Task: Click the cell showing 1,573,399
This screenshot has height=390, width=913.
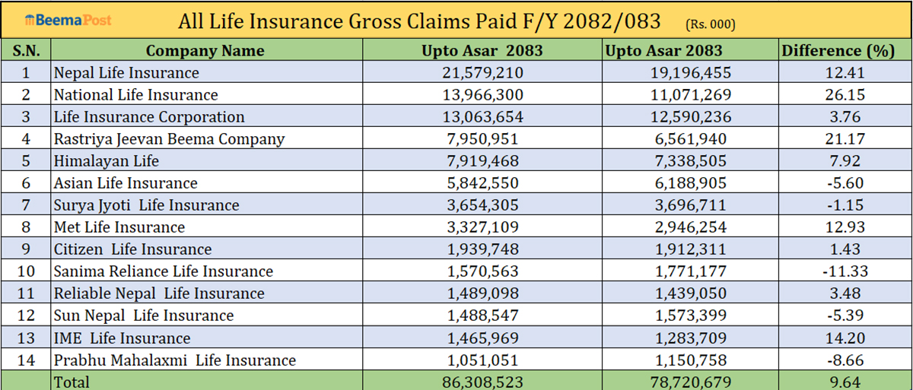Action: tap(691, 315)
